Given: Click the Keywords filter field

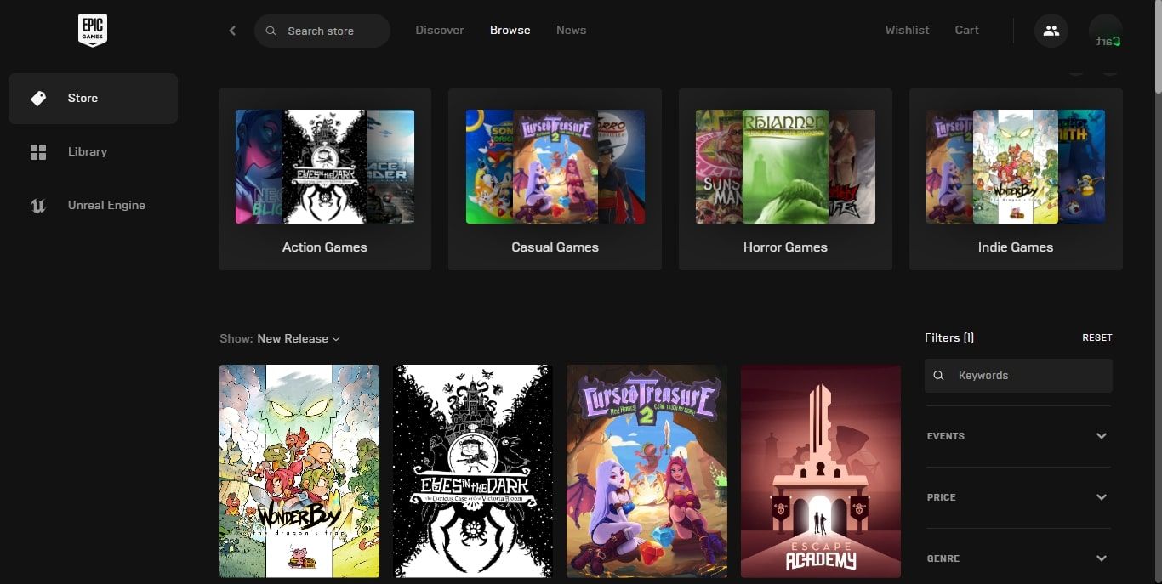Looking at the screenshot, I should click(x=1018, y=375).
